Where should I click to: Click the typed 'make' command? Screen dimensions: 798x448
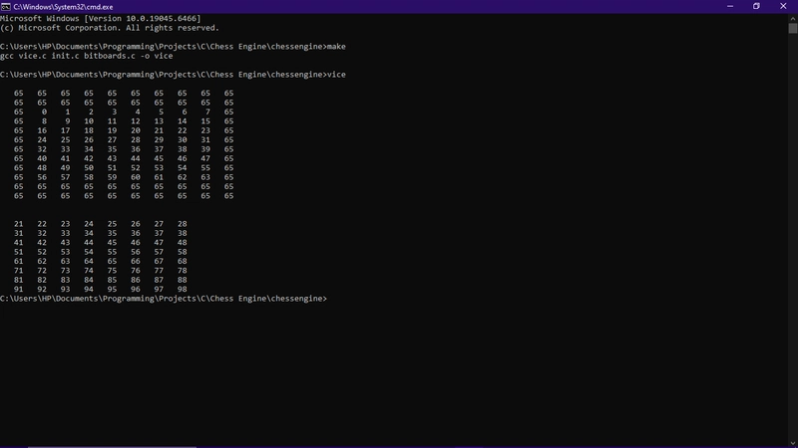point(336,47)
